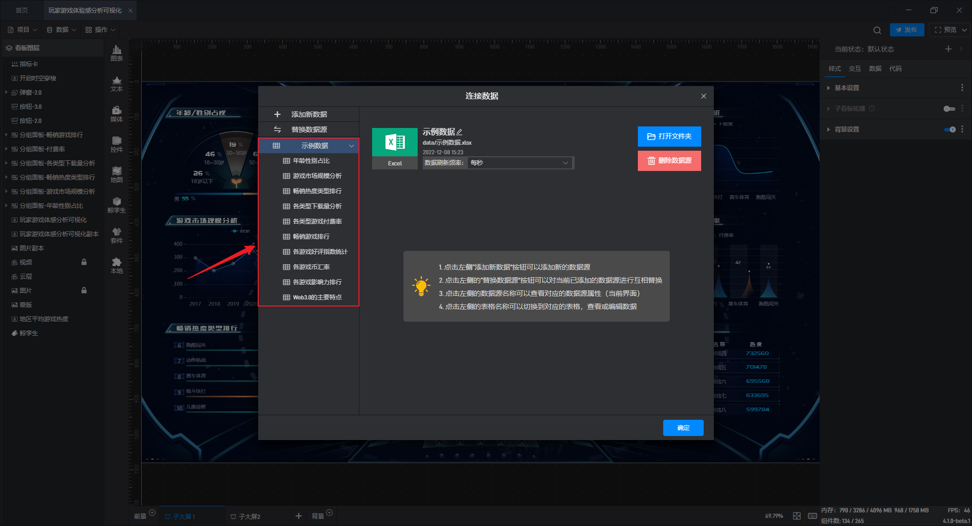
Task: Open the 鲸孪生 twin component panel
Action: coord(116,205)
